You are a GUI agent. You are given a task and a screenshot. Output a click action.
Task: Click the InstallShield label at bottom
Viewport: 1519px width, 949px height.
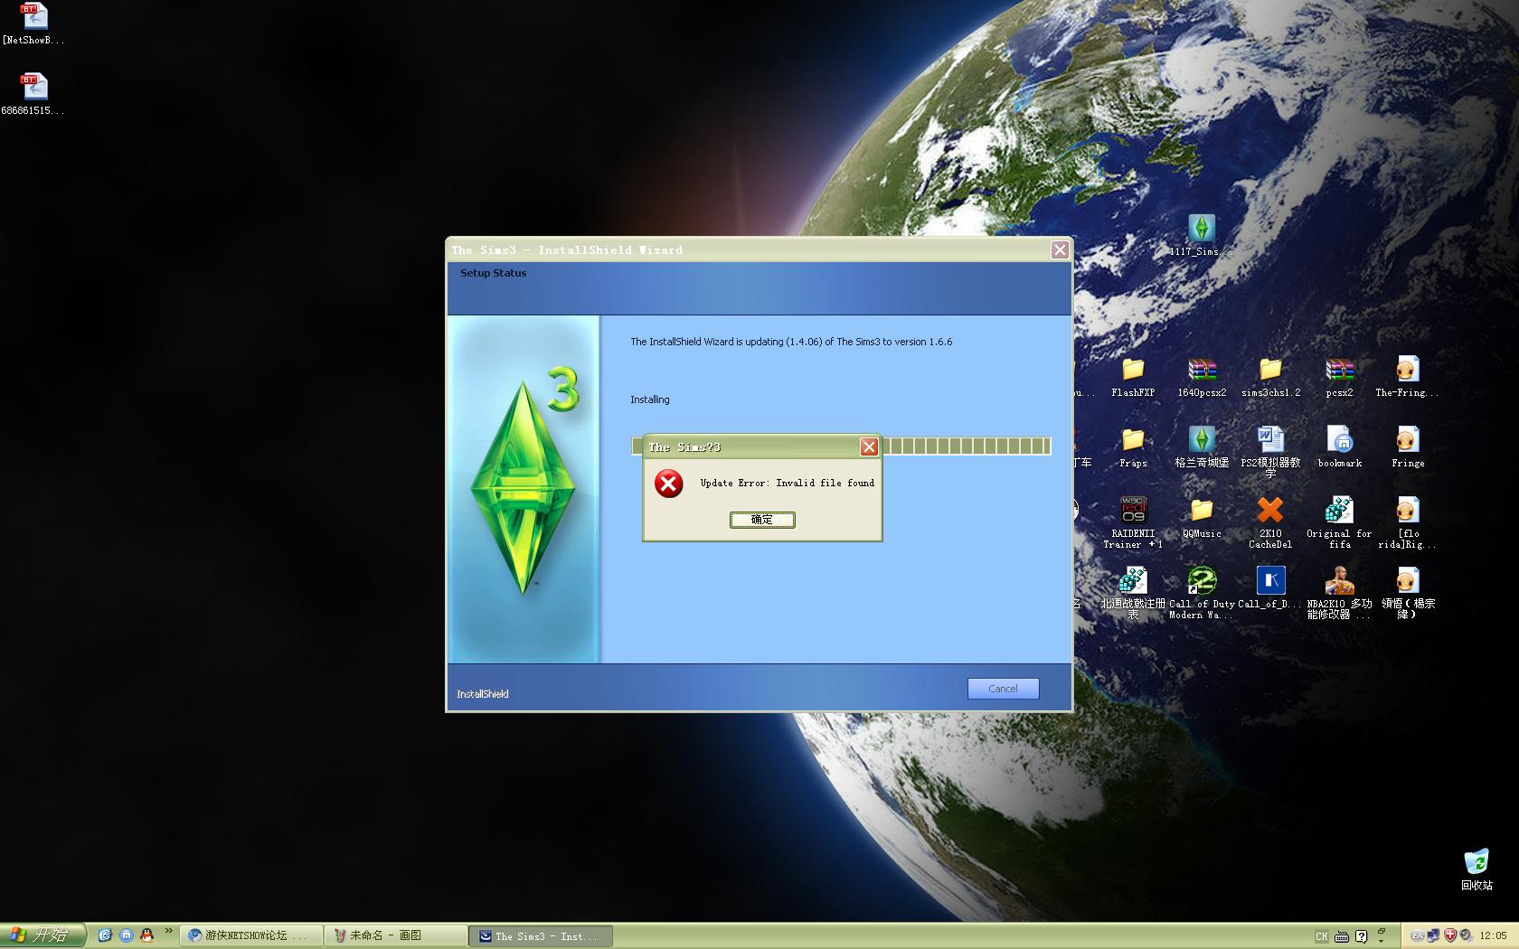tap(483, 694)
